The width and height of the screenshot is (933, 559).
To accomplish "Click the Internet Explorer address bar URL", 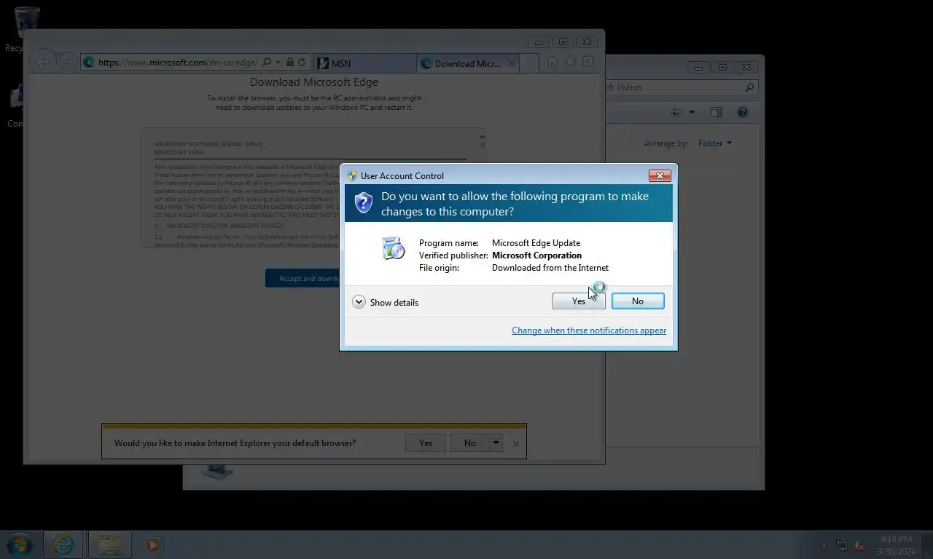I will point(177,63).
